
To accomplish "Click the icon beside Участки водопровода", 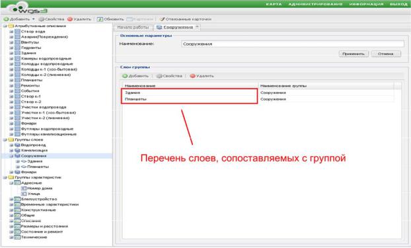I will 17,107.
